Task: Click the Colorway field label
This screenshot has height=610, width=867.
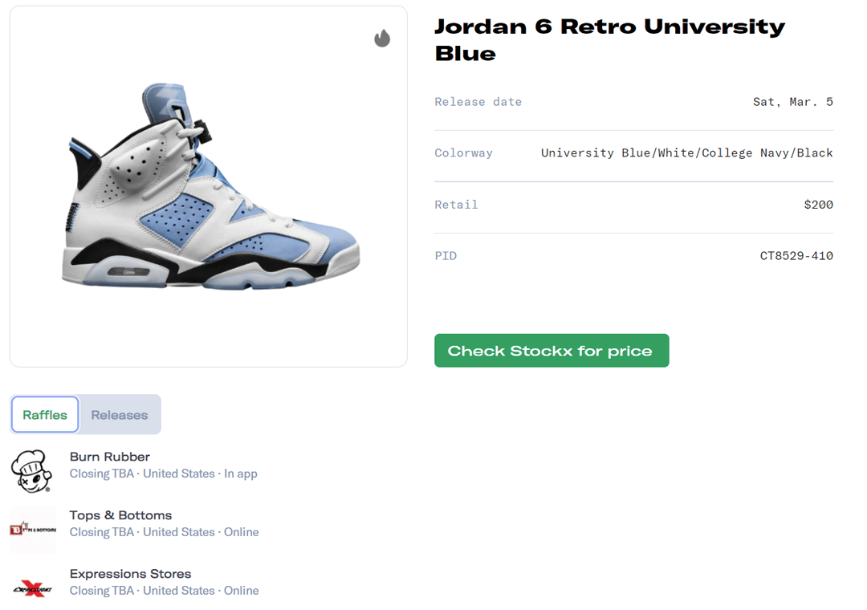Action: [x=463, y=153]
